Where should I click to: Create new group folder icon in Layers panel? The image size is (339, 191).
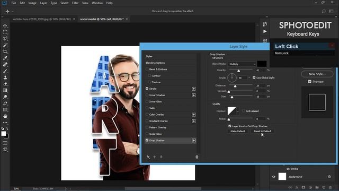click(x=317, y=187)
